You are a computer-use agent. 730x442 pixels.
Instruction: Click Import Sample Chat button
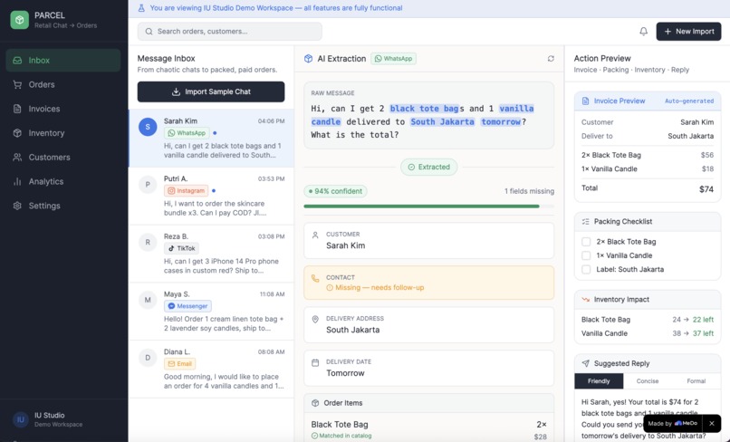[211, 91]
